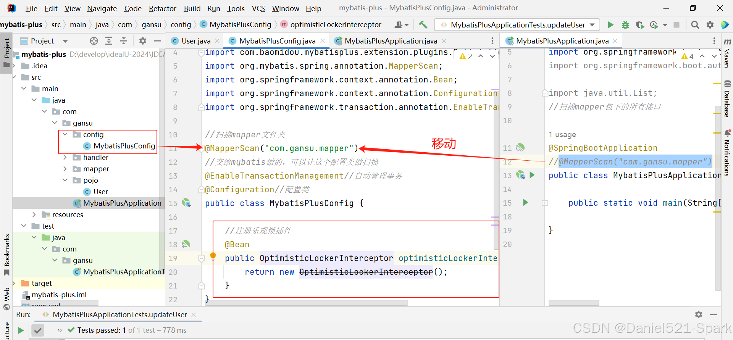This screenshot has height=340, width=733.
Task: Hide the Project tool window
Action: [x=158, y=41]
